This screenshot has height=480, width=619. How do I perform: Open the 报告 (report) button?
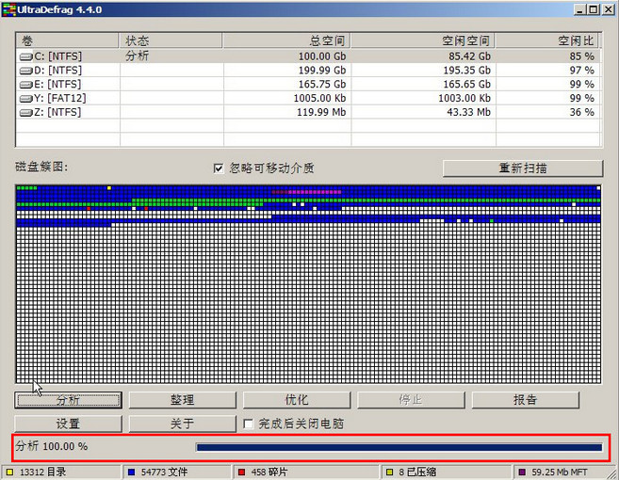click(526, 400)
